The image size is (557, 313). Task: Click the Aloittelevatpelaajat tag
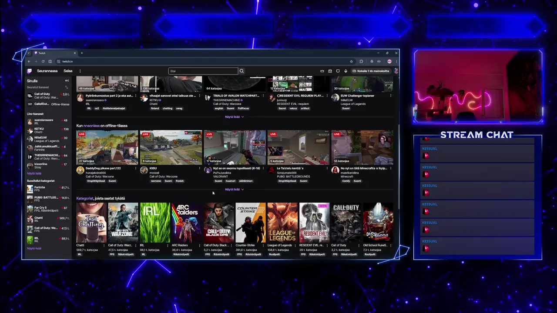point(114,108)
